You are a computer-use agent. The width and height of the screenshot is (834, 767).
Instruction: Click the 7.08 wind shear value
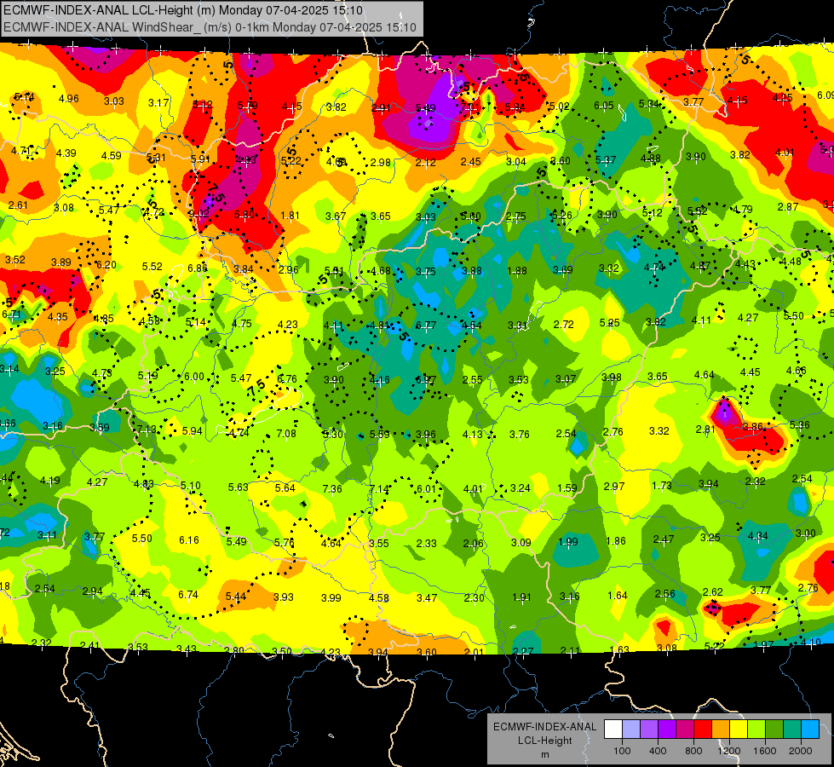[x=286, y=433]
